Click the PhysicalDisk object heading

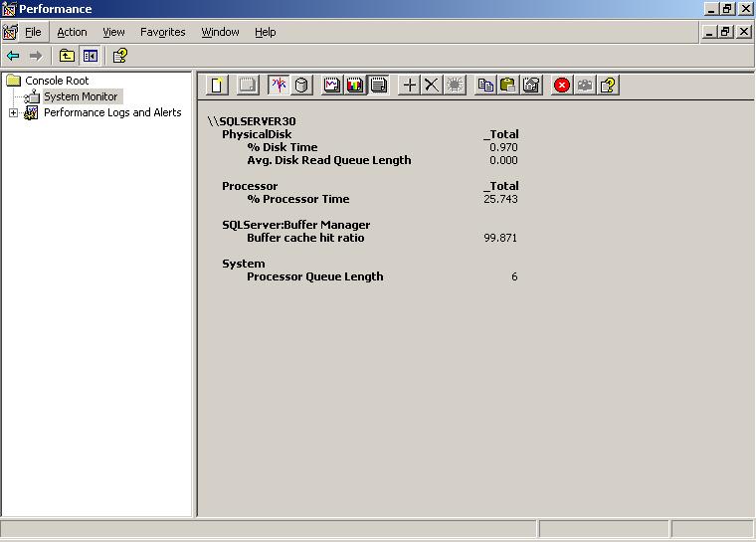(x=257, y=134)
